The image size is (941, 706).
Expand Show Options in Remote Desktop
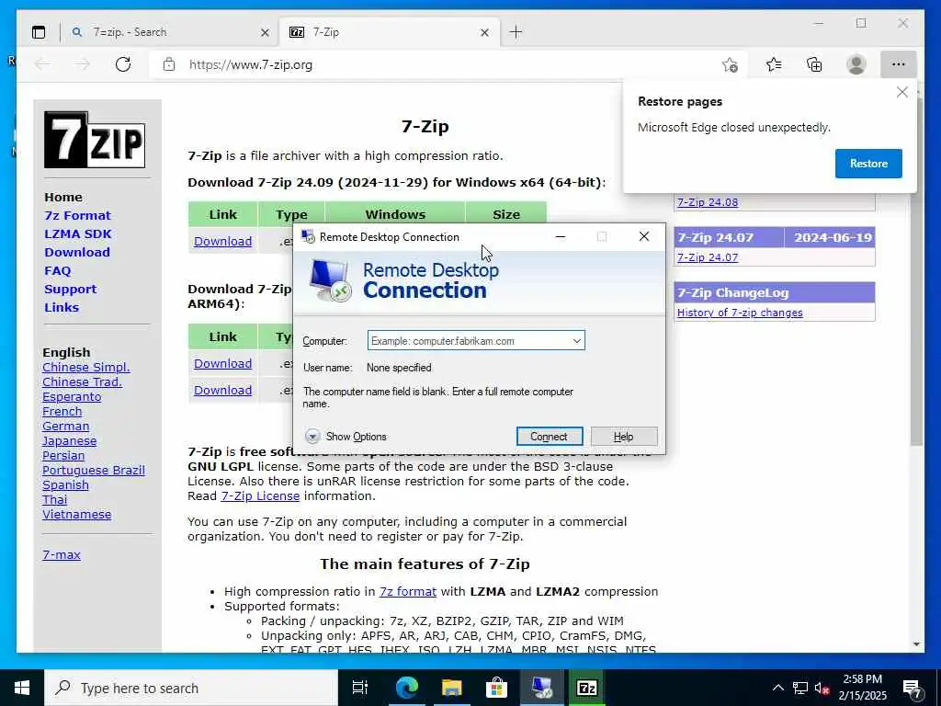tap(346, 437)
